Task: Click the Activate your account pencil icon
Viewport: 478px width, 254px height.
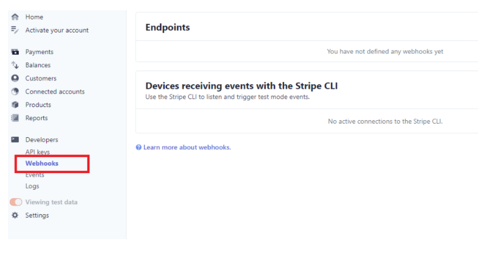Action: click(15, 30)
